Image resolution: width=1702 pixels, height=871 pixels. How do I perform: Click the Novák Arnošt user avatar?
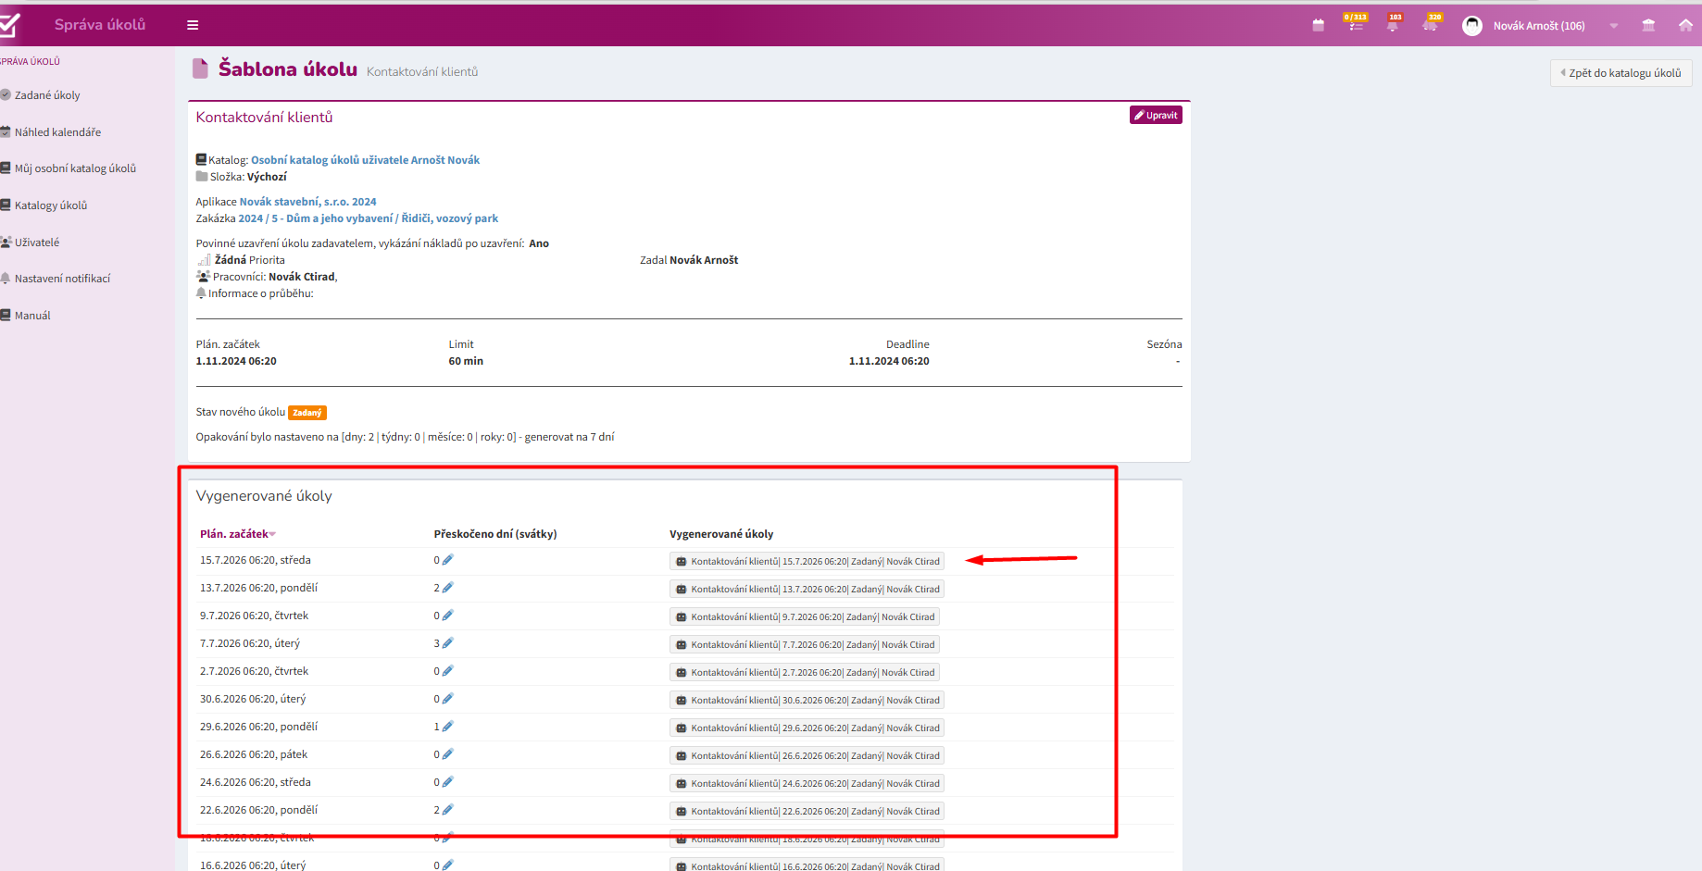(1472, 26)
